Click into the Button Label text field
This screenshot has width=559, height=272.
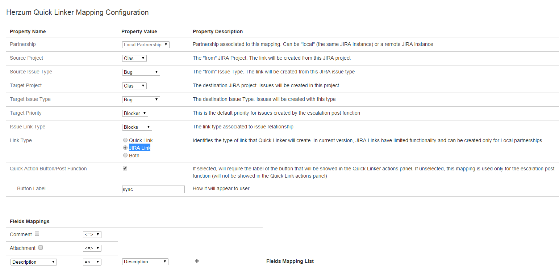[x=153, y=190]
